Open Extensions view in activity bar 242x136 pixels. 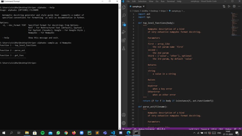tap(124, 40)
